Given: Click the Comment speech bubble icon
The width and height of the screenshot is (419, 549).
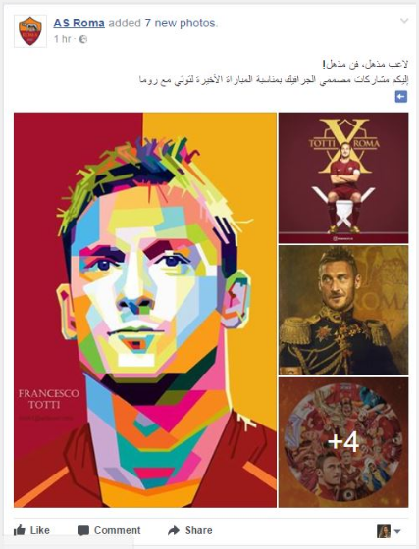Looking at the screenshot, I should (83, 530).
